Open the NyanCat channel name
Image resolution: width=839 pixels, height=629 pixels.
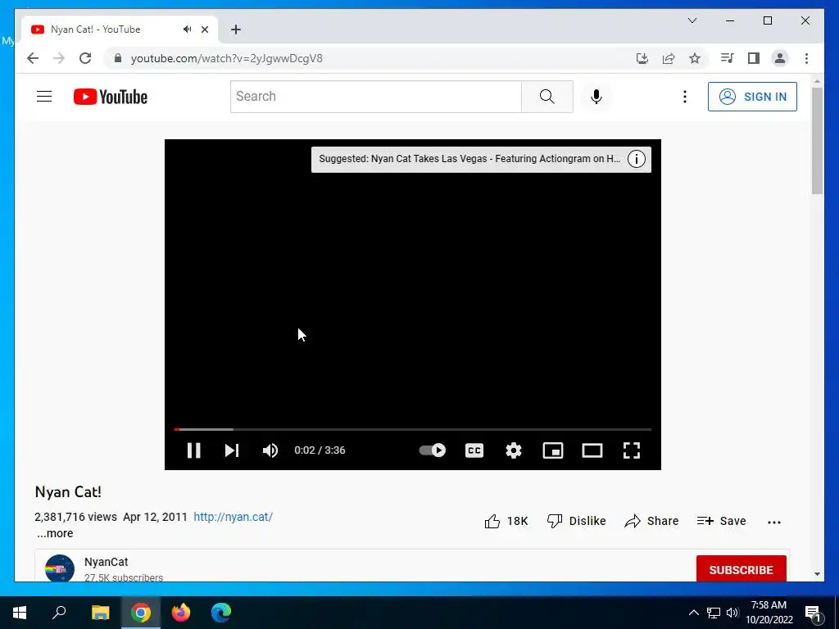(106, 562)
